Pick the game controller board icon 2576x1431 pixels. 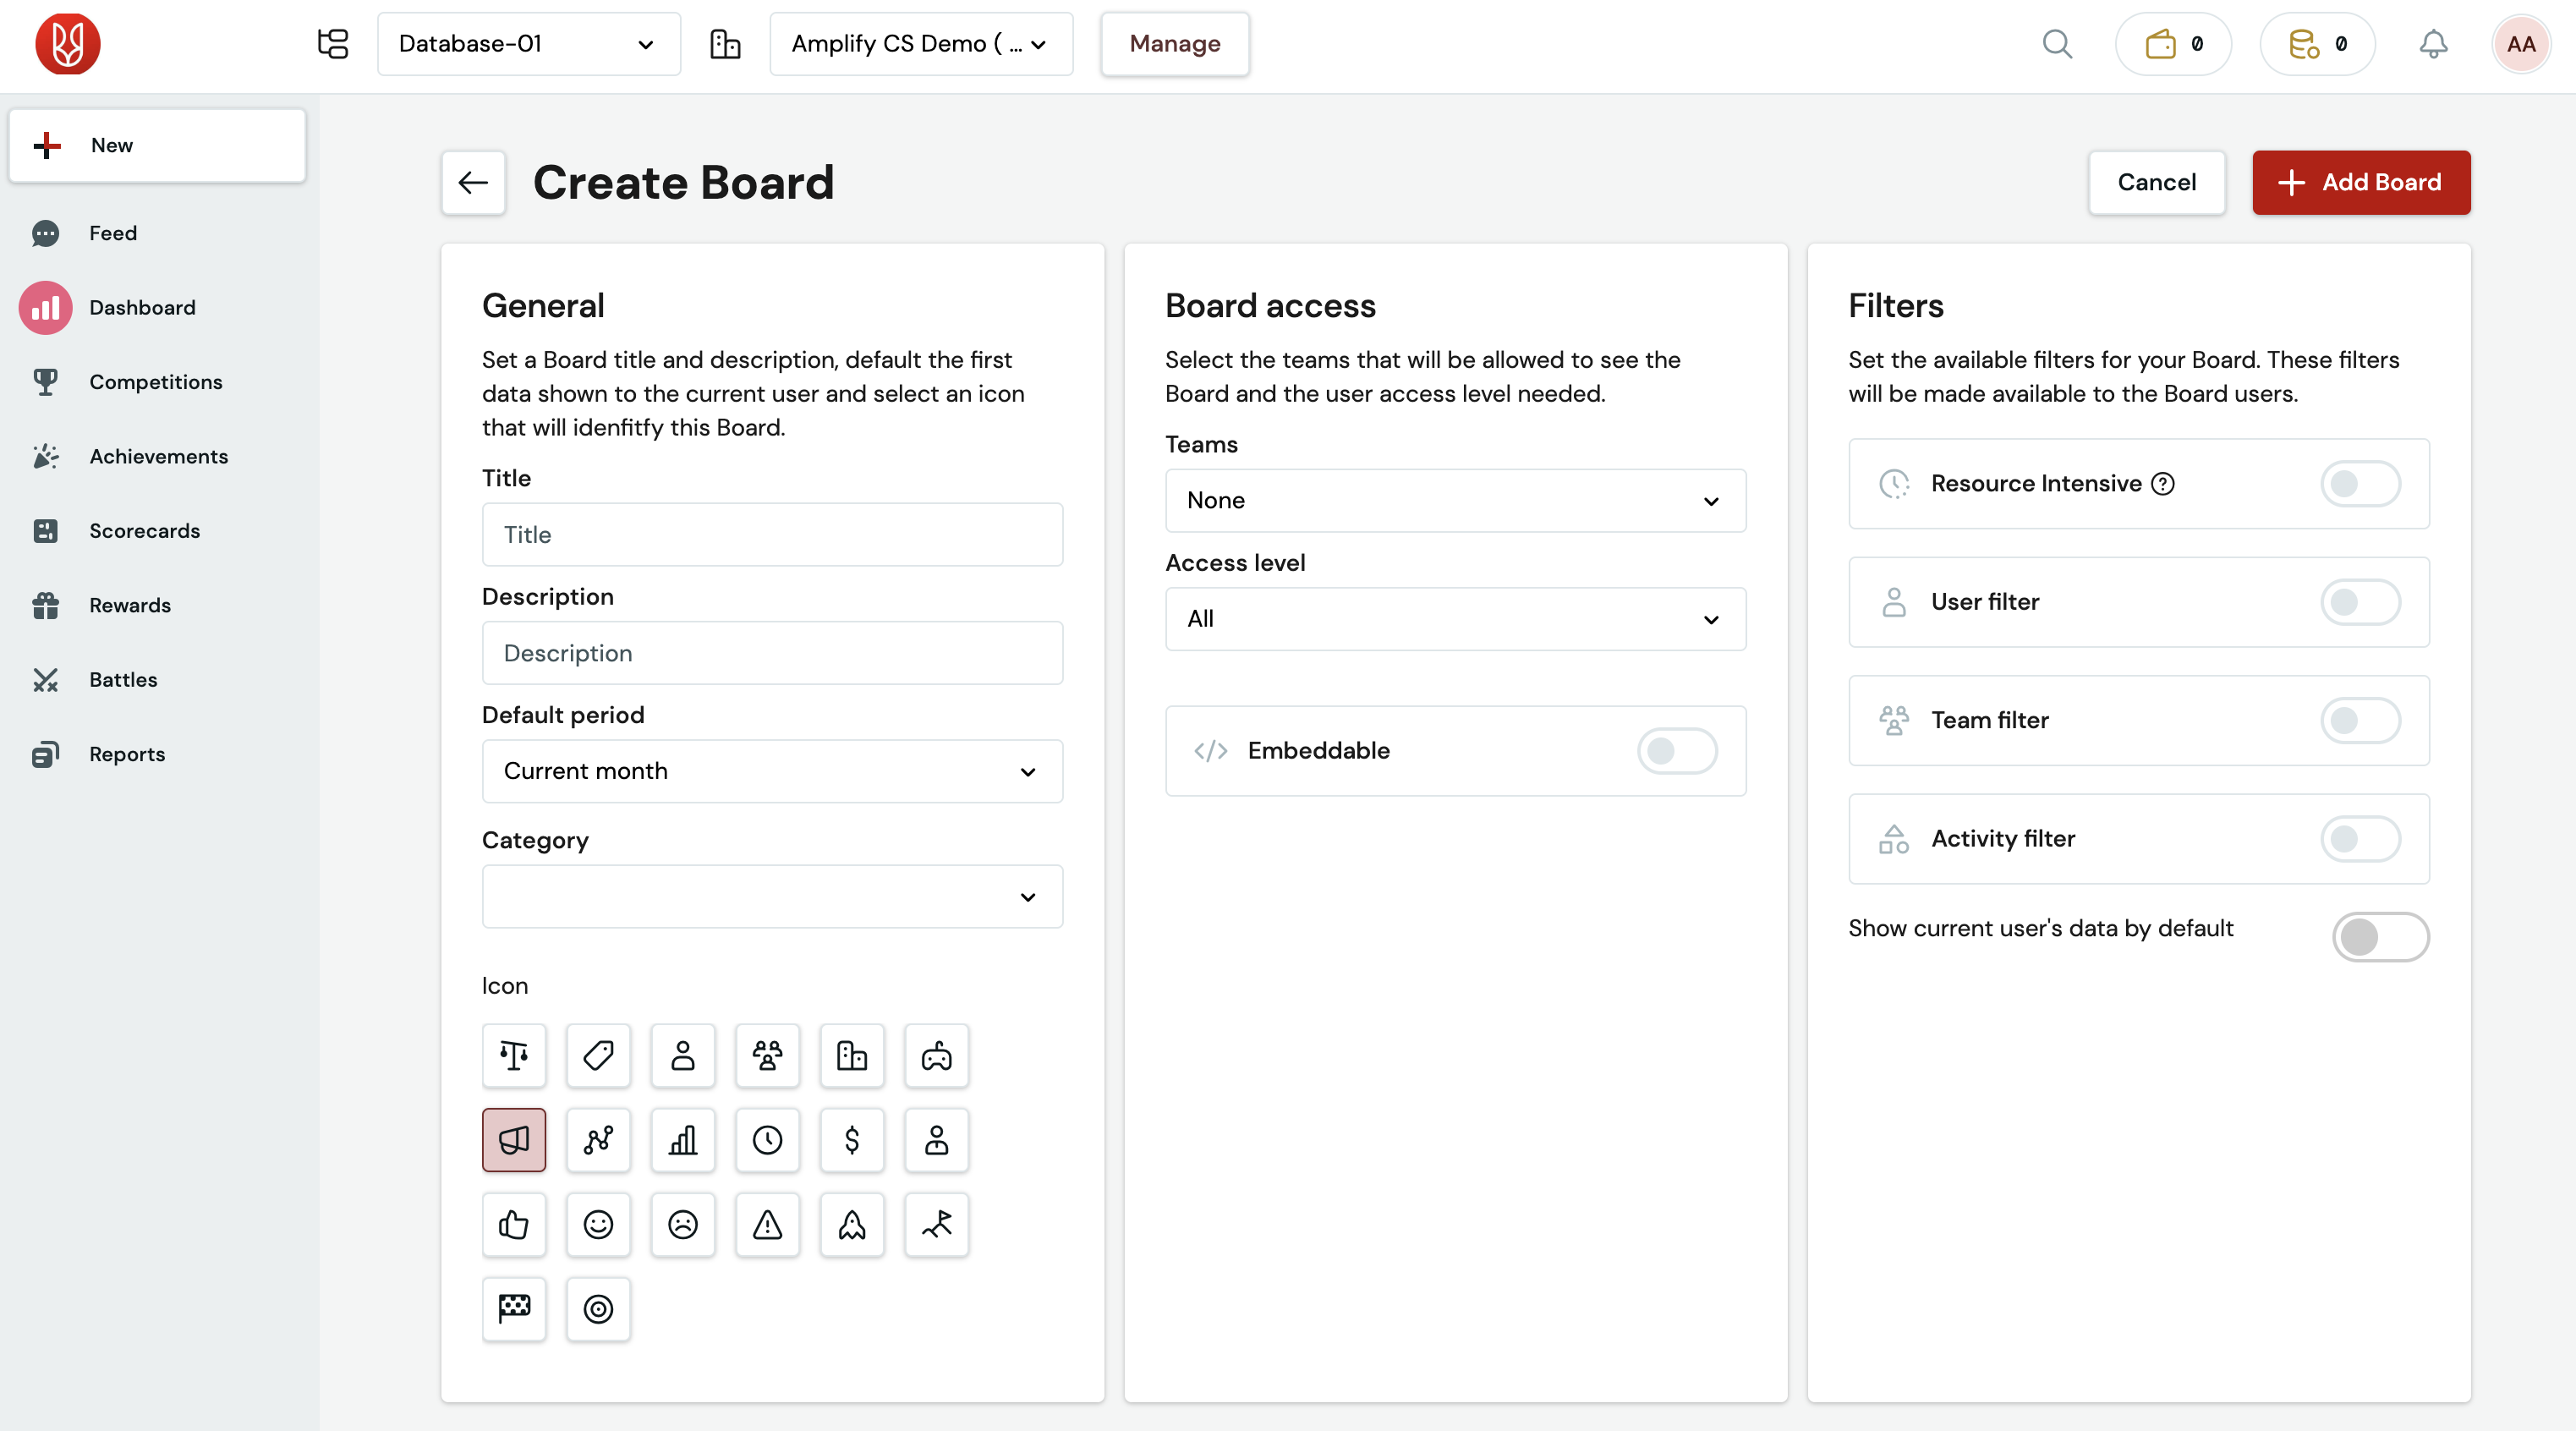[x=936, y=1055]
